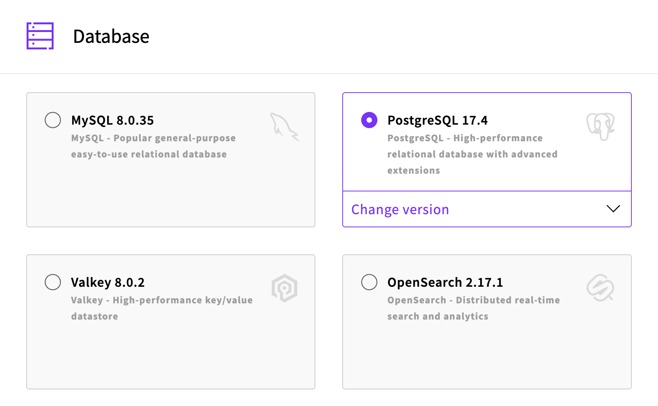658x406 pixels.
Task: Expand the Change version chevron arrow
Action: point(613,209)
